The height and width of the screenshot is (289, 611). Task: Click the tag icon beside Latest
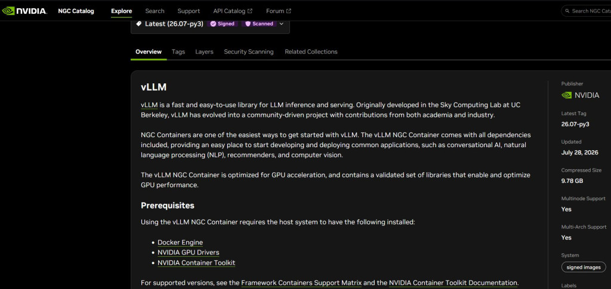pos(138,24)
